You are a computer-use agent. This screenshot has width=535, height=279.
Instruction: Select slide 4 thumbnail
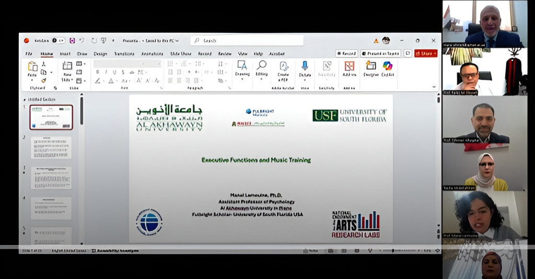51,208
